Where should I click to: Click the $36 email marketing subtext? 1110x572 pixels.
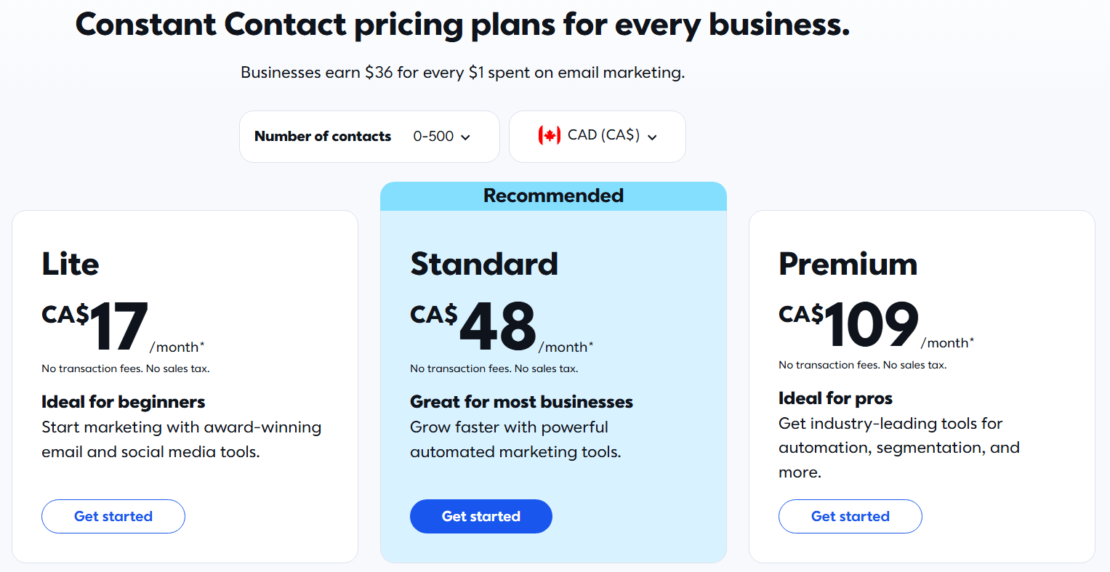coord(463,72)
